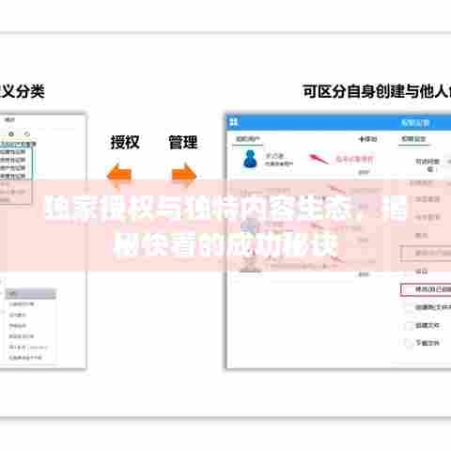This screenshot has width=451, height=451.
Task: Select the underlined tab right of the add button
Action: 413,139
